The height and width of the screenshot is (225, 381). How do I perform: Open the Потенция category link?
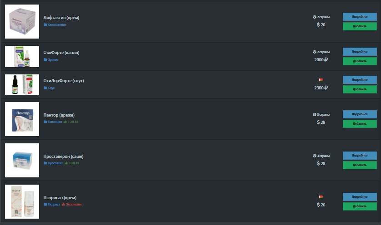tap(55, 122)
